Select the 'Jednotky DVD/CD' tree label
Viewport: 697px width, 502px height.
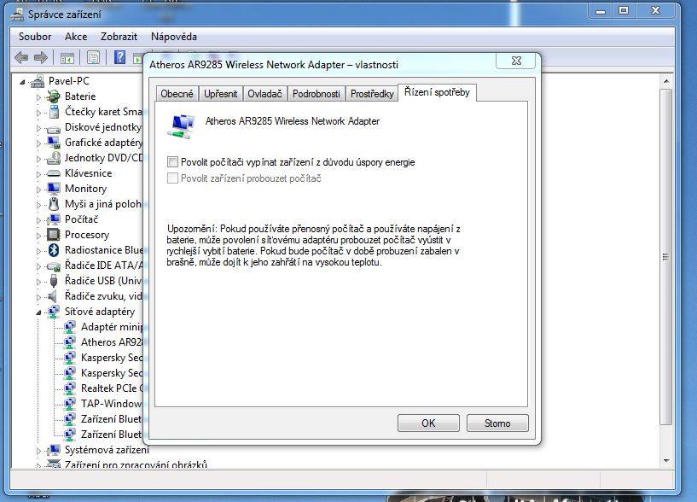tap(104, 158)
